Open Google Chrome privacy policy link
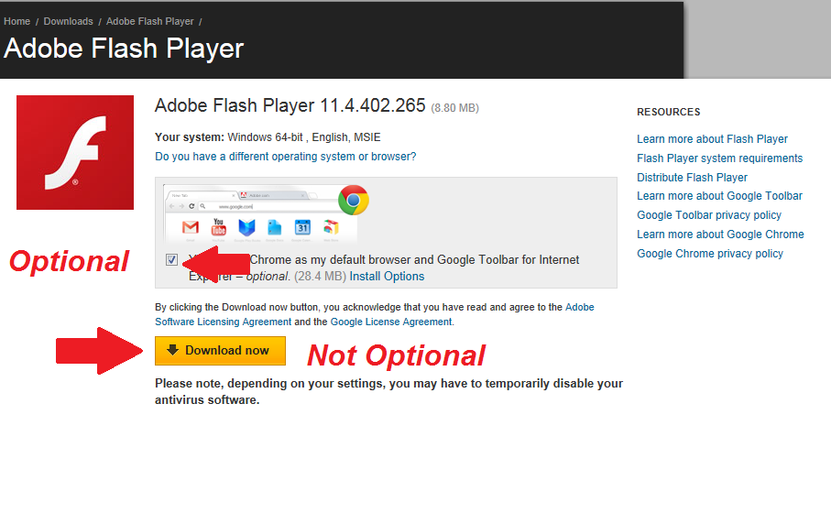 click(x=710, y=254)
